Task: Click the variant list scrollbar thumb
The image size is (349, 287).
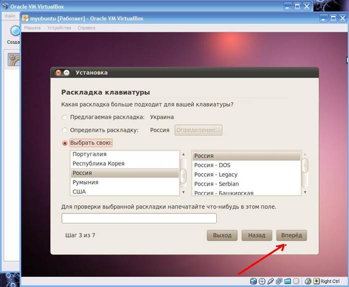Action: tap(305, 165)
